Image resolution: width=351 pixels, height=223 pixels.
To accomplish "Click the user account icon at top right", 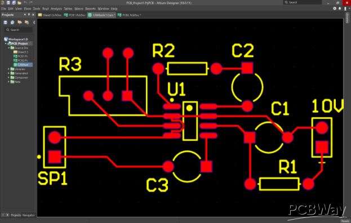I will (345, 8).
